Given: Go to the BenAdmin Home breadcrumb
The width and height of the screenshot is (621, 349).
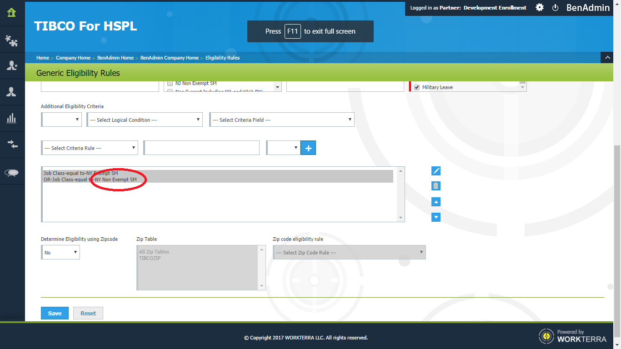Looking at the screenshot, I should 115,58.
